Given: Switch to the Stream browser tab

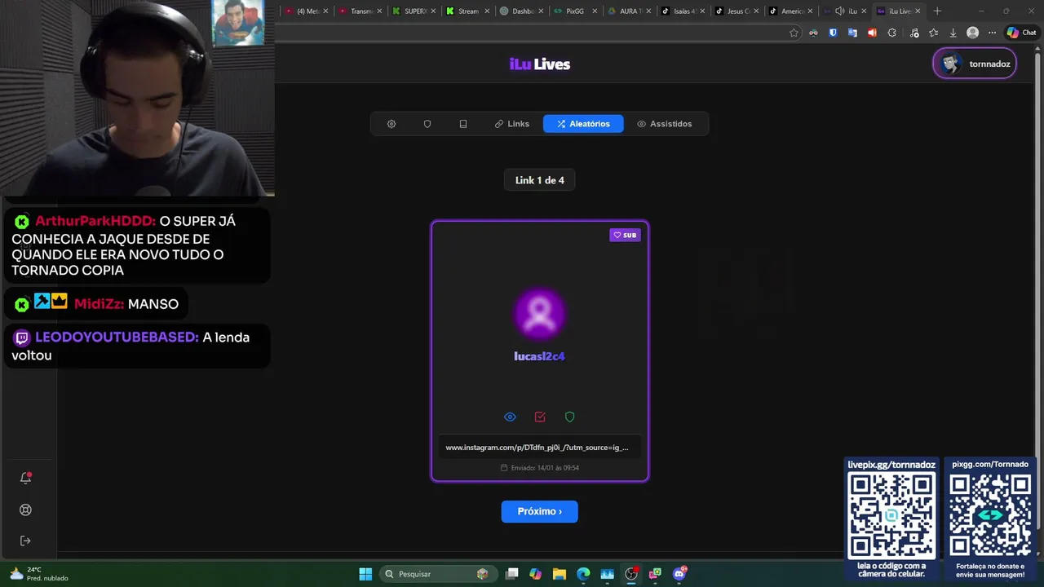Looking at the screenshot, I should click(467, 11).
